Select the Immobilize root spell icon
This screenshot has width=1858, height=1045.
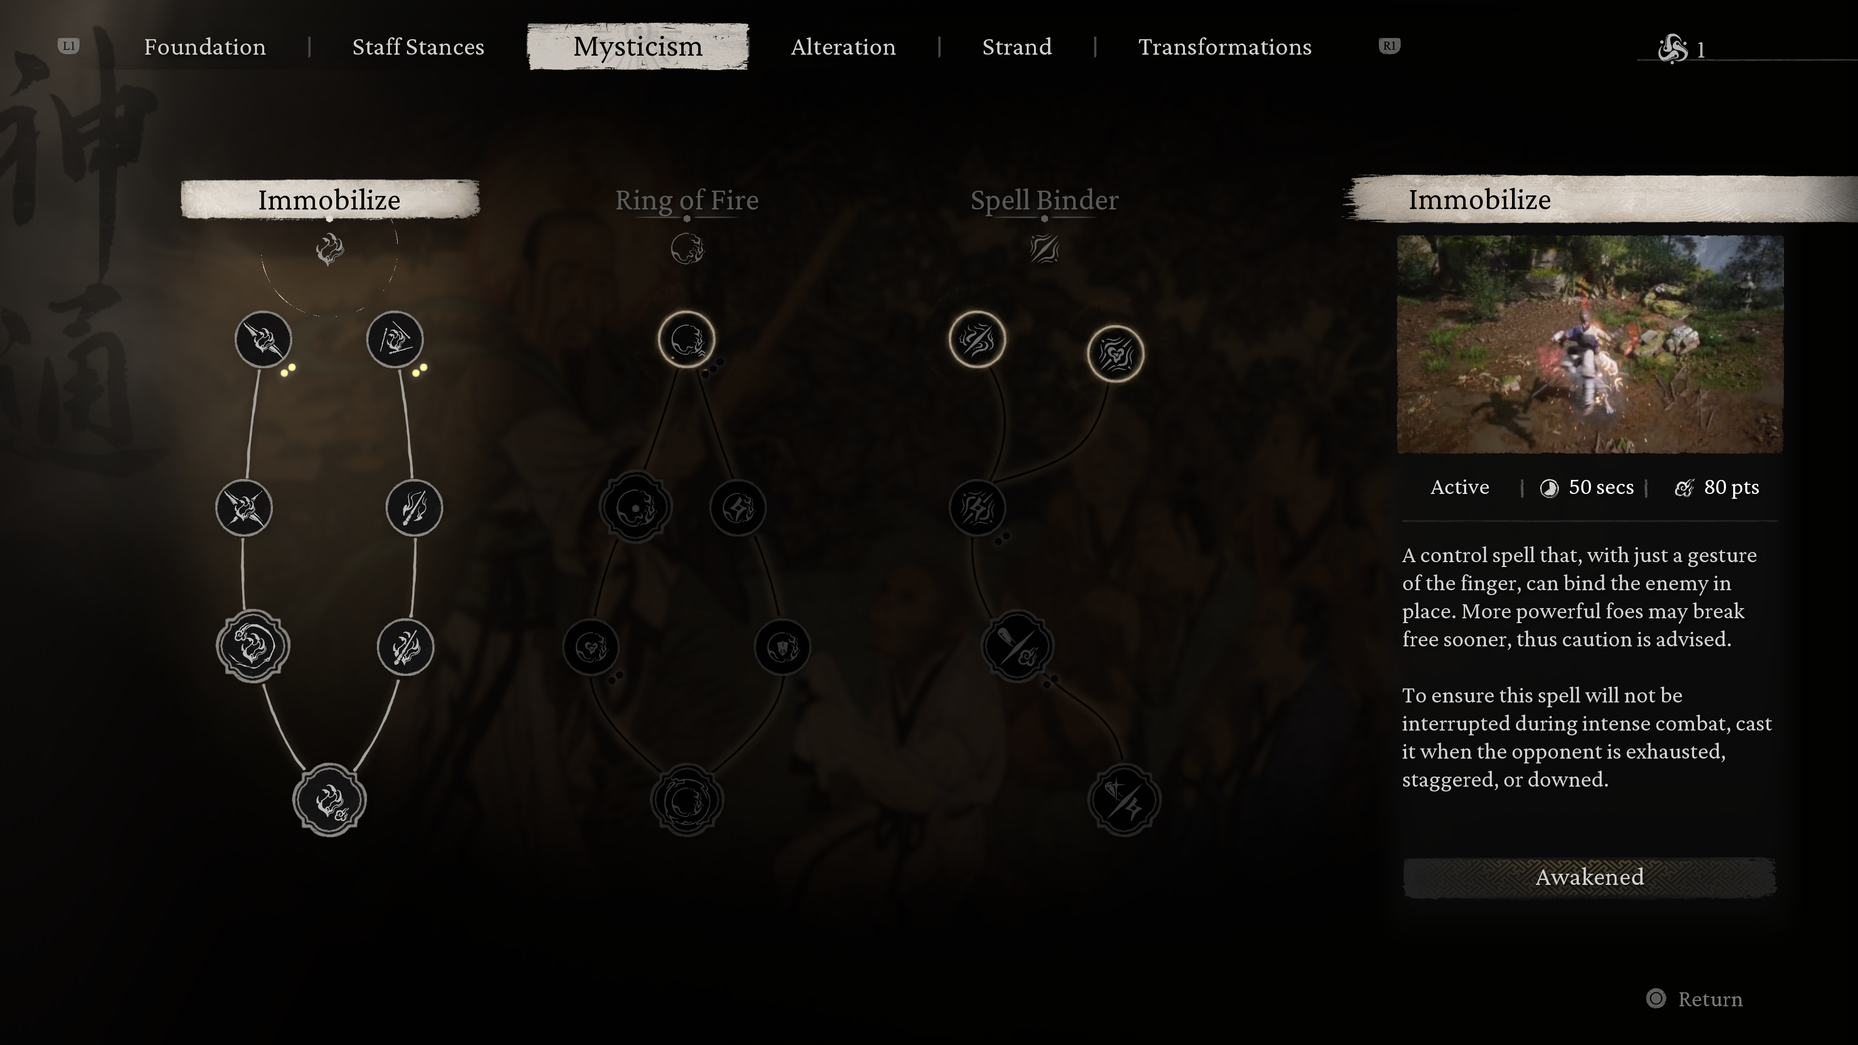(x=330, y=250)
